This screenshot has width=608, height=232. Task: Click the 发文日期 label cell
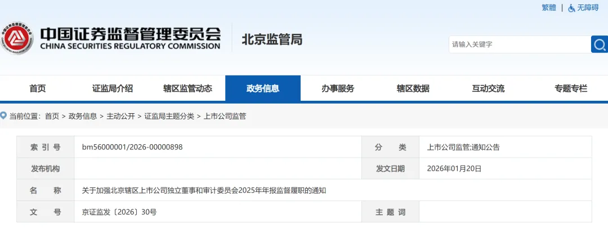391,168
